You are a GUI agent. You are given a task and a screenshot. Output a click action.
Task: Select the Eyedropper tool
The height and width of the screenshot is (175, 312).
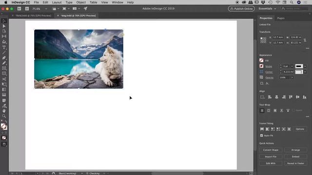4,105
